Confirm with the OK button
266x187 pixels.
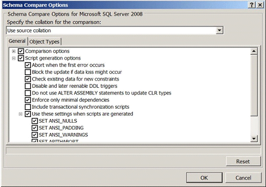click(x=204, y=177)
